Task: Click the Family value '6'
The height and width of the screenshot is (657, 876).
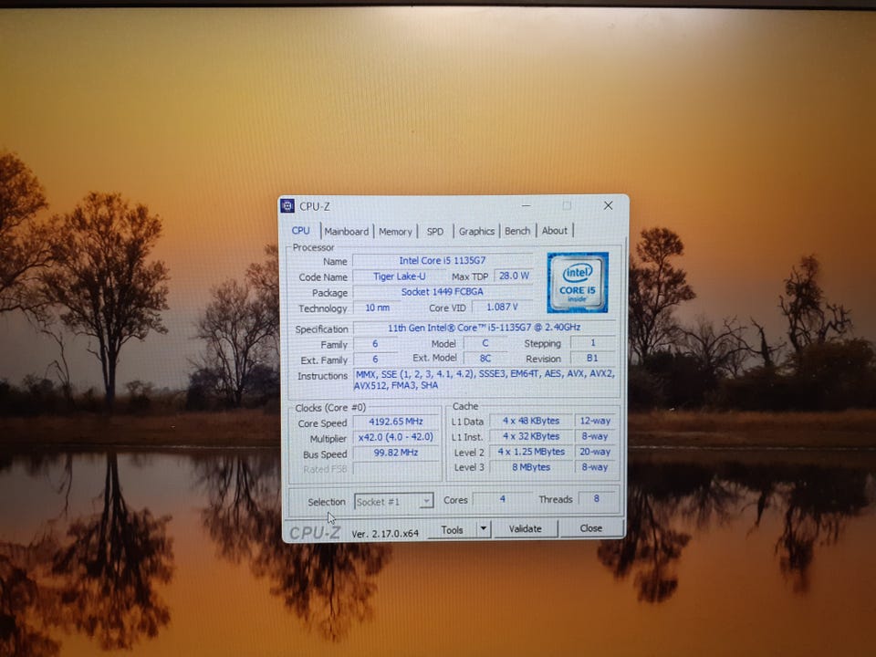Action: (x=375, y=344)
